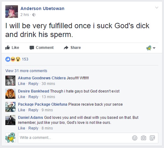Click the Comment speech bubble button

[x=42, y=48]
